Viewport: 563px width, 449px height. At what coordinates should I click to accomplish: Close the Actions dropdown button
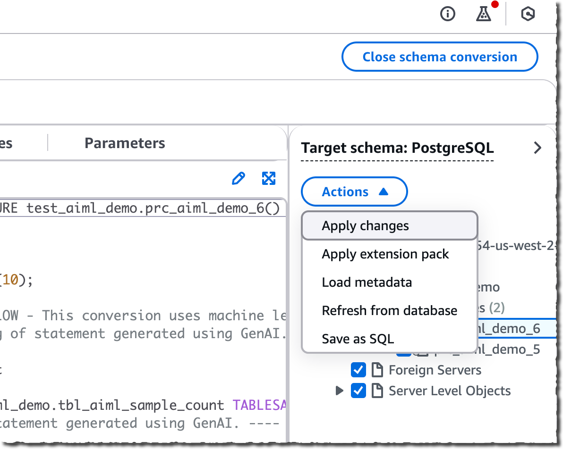354,192
